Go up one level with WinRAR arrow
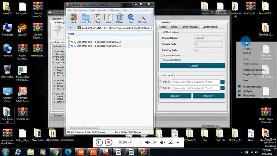The image size is (277, 156). [x=70, y=28]
